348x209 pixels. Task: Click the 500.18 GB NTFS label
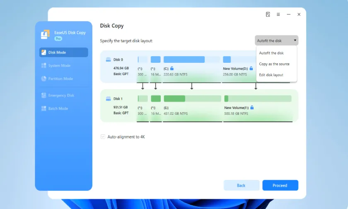coord(236,114)
